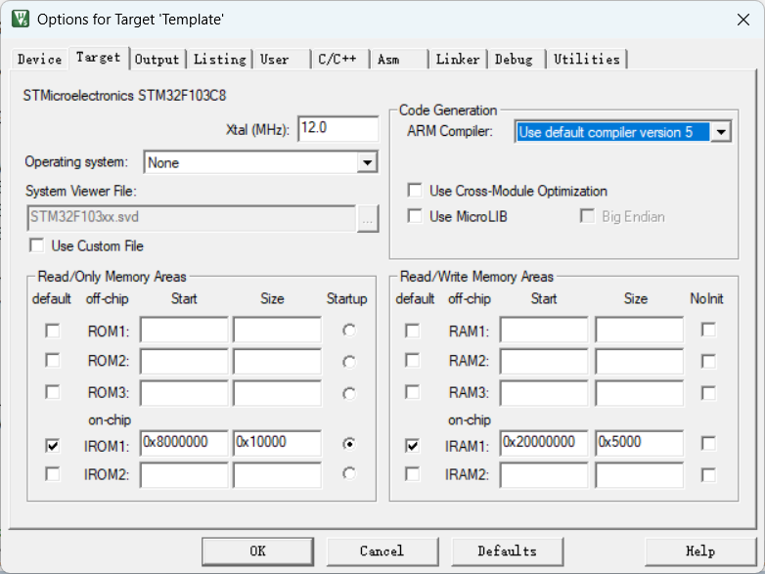Click the ROM2 Start field
This screenshot has height=574, width=765.
tap(184, 362)
